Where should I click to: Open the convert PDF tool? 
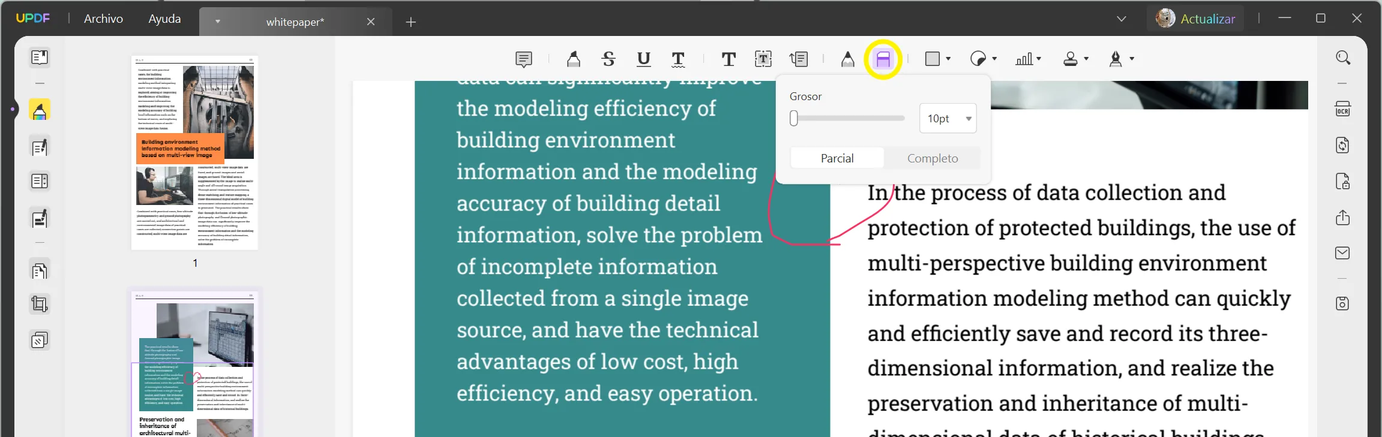(1343, 145)
